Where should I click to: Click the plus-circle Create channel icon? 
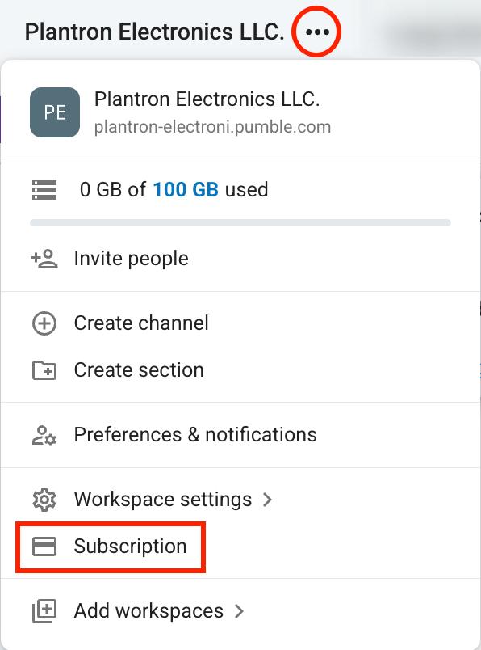click(44, 323)
